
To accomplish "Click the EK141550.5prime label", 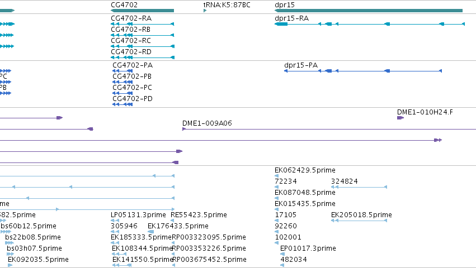I will point(143,260).
